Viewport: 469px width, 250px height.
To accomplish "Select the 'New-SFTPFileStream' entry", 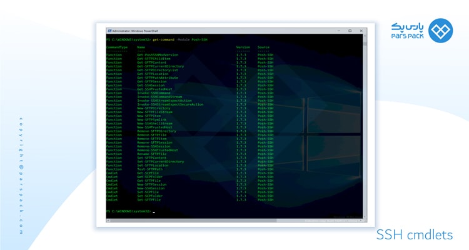I will [154, 112].
